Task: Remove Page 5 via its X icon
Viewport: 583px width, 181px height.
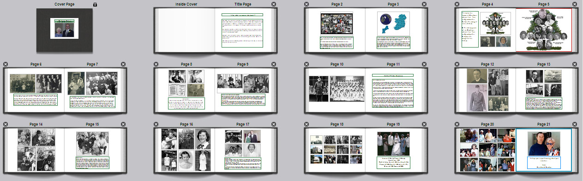Action: (x=575, y=4)
